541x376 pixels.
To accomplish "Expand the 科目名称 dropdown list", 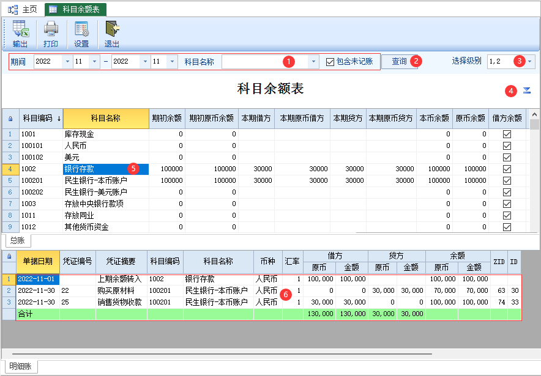I will tap(313, 62).
